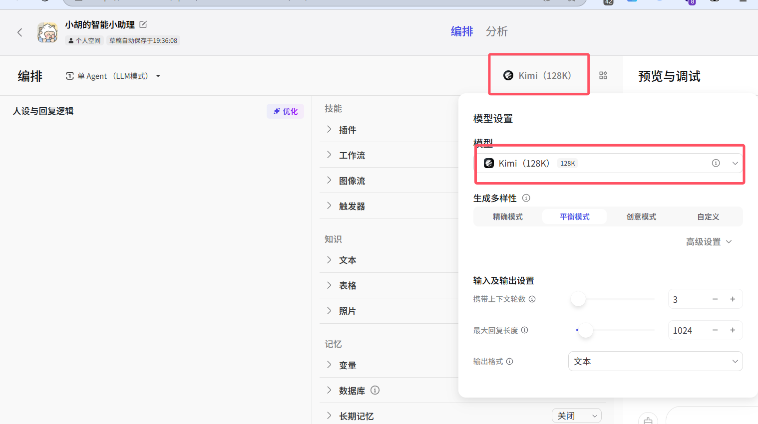Click the 模型设置 title

tap(493, 119)
